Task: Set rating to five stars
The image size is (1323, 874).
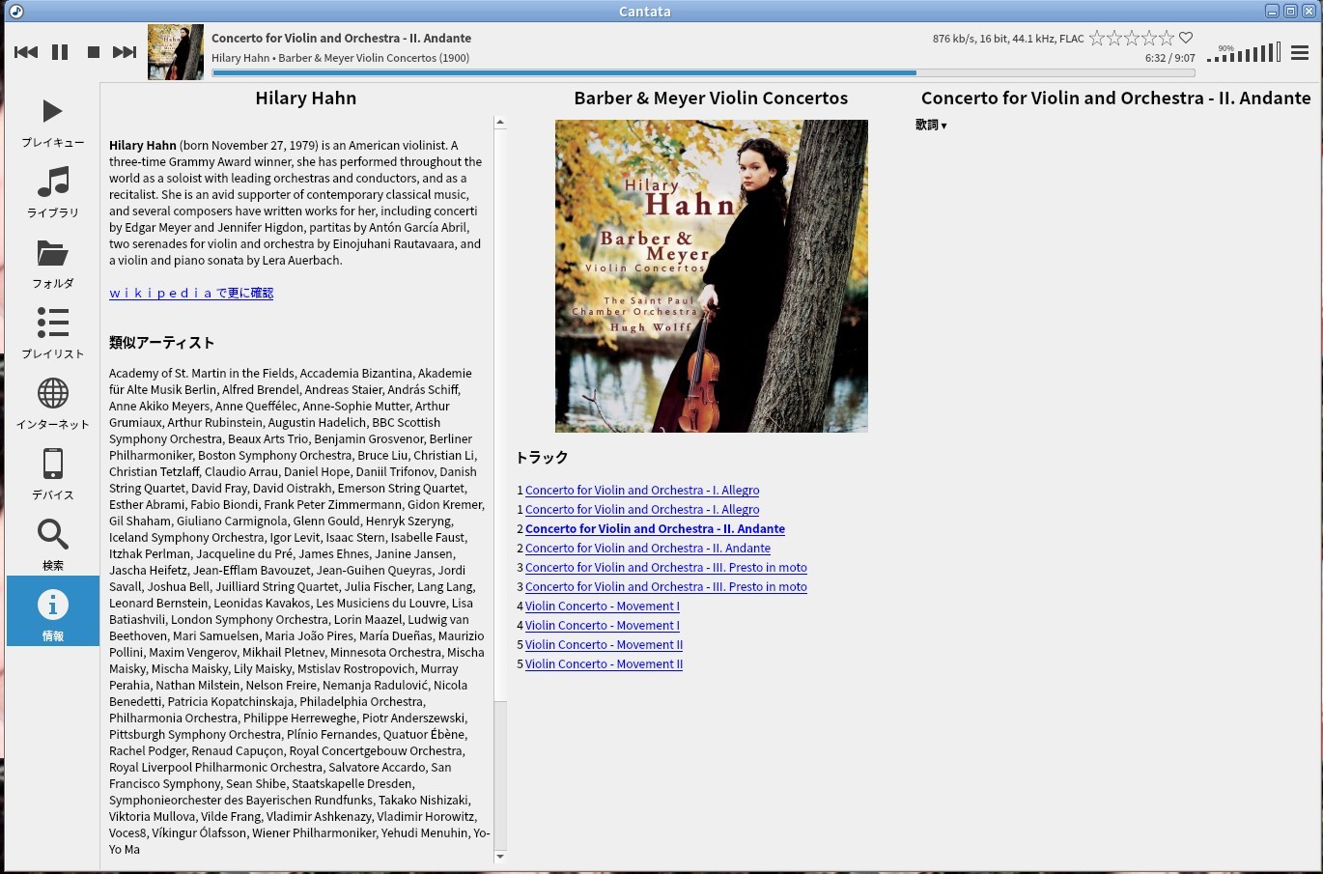Action: (1167, 39)
